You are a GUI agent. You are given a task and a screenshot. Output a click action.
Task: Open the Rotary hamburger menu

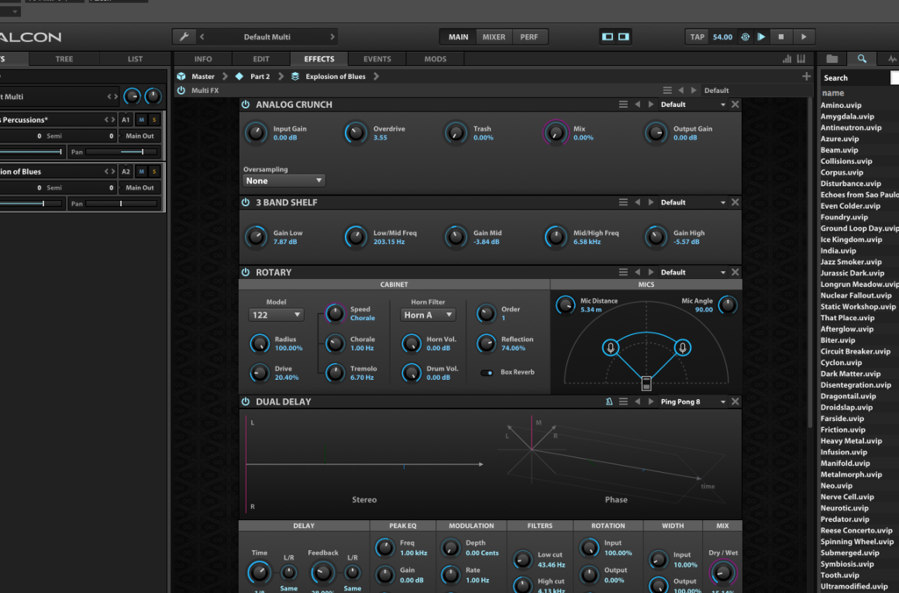[x=623, y=272]
